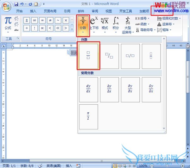Viewport: 190px width, 168px height.
Task: Open the 导数符号 (Accent) dropdown
Action: (x=145, y=30)
